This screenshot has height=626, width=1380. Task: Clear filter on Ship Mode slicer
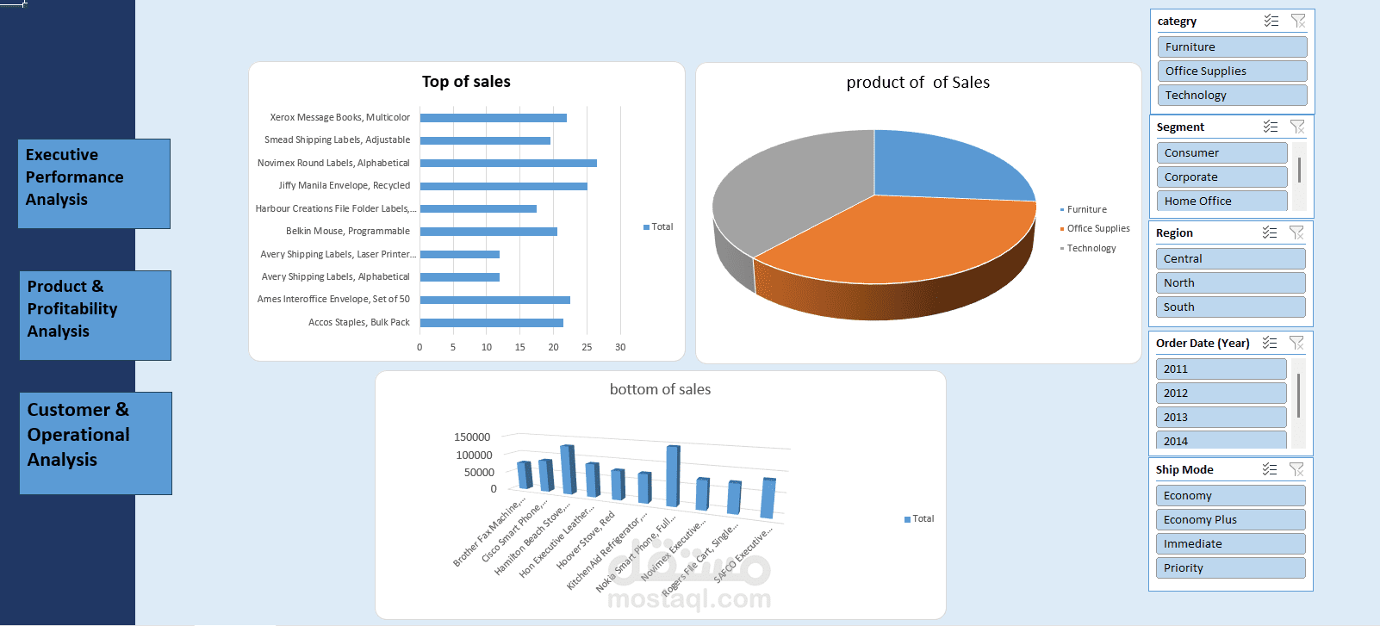(x=1296, y=469)
